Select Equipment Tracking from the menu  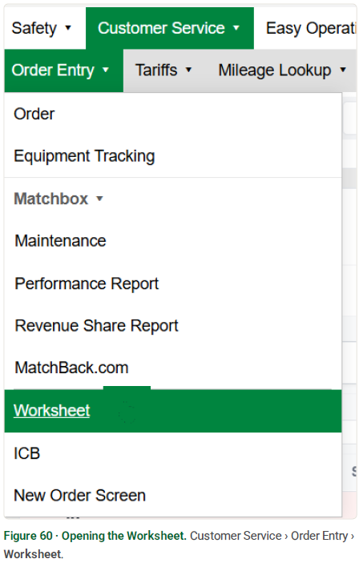tap(173, 156)
